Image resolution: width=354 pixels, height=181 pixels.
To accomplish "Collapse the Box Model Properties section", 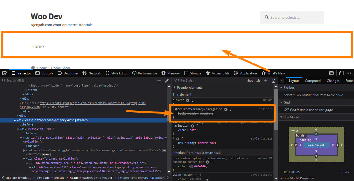I will (x=281, y=178).
